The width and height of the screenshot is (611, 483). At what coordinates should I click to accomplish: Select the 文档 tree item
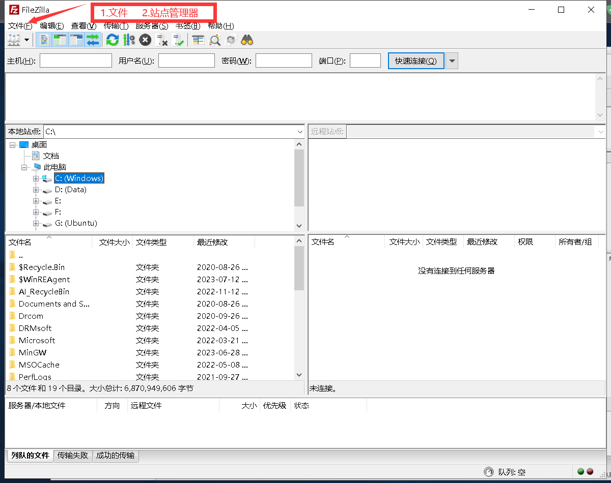click(51, 156)
